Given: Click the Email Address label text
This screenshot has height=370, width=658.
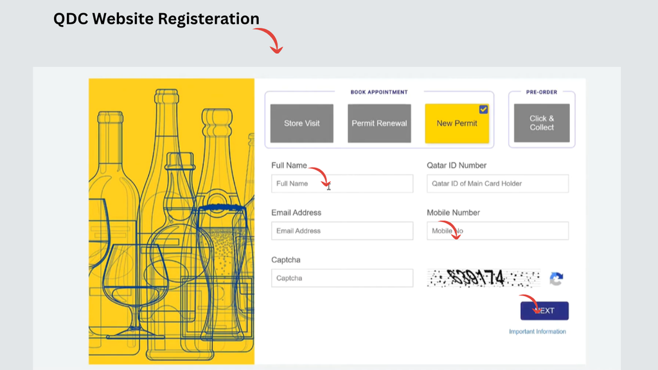Looking at the screenshot, I should pyautogui.click(x=296, y=213).
